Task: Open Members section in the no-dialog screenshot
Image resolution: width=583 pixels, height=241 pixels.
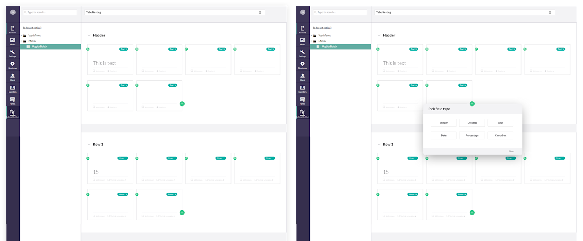Action: coord(12,89)
